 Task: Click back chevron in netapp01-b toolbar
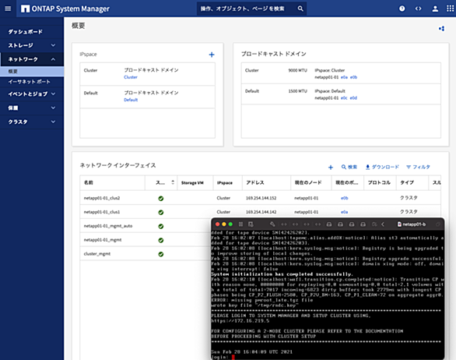[383, 224]
